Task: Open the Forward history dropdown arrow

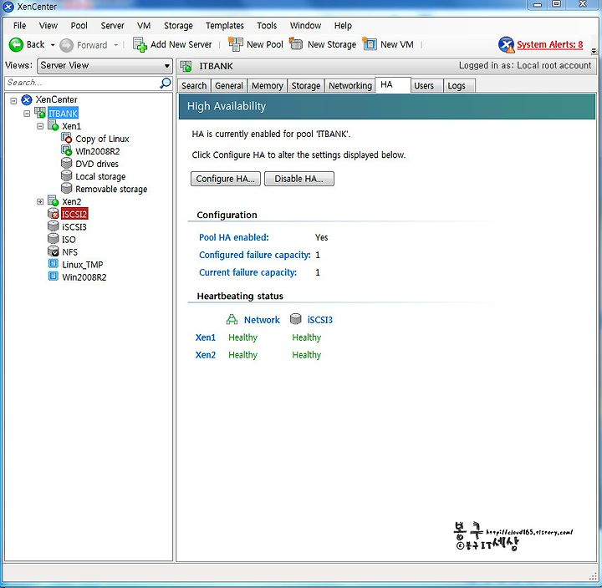Action: point(116,45)
